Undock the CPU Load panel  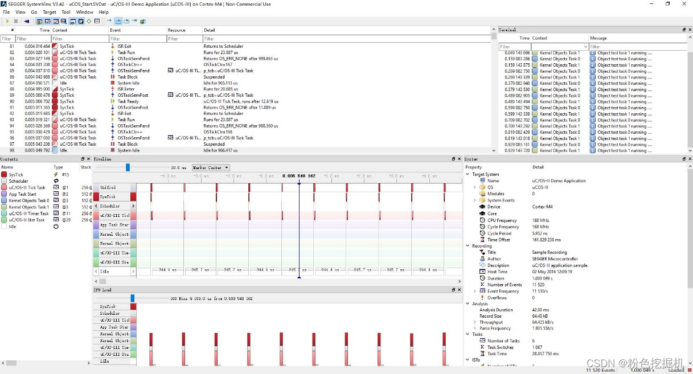[x=453, y=290]
